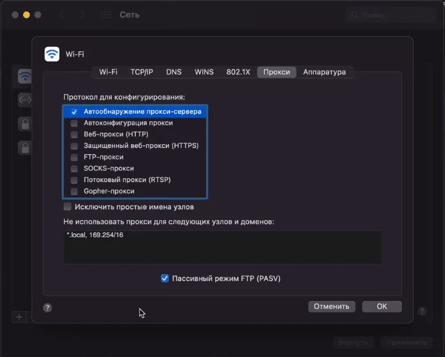Click the forward arrow in the Сеть window toolbar
Viewport: 445px width, 357px height.
pyautogui.click(x=83, y=15)
